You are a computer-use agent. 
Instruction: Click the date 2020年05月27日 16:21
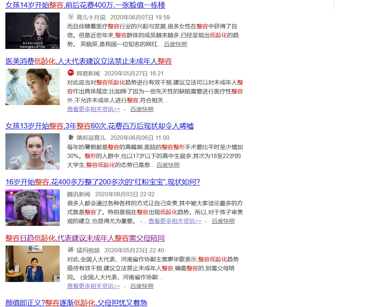coord(134,73)
